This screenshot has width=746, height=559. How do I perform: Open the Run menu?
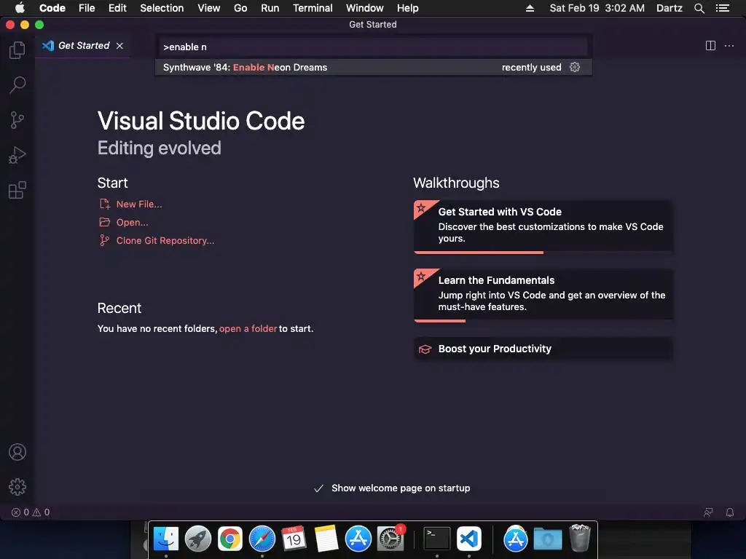coord(270,8)
